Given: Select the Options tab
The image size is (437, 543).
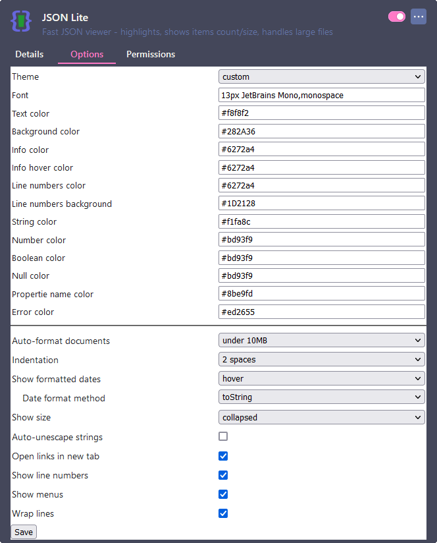Looking at the screenshot, I should tap(87, 55).
